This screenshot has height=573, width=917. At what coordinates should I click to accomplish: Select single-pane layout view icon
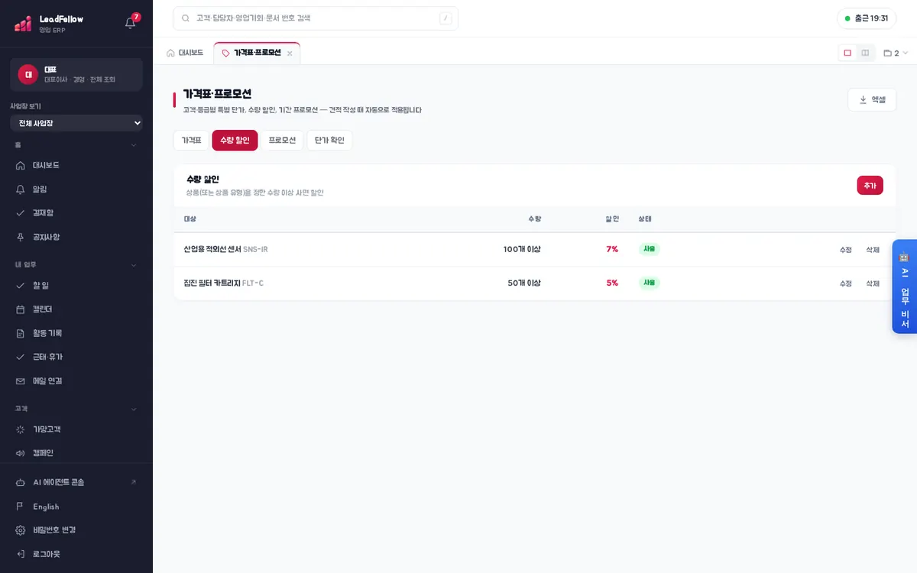pos(847,53)
